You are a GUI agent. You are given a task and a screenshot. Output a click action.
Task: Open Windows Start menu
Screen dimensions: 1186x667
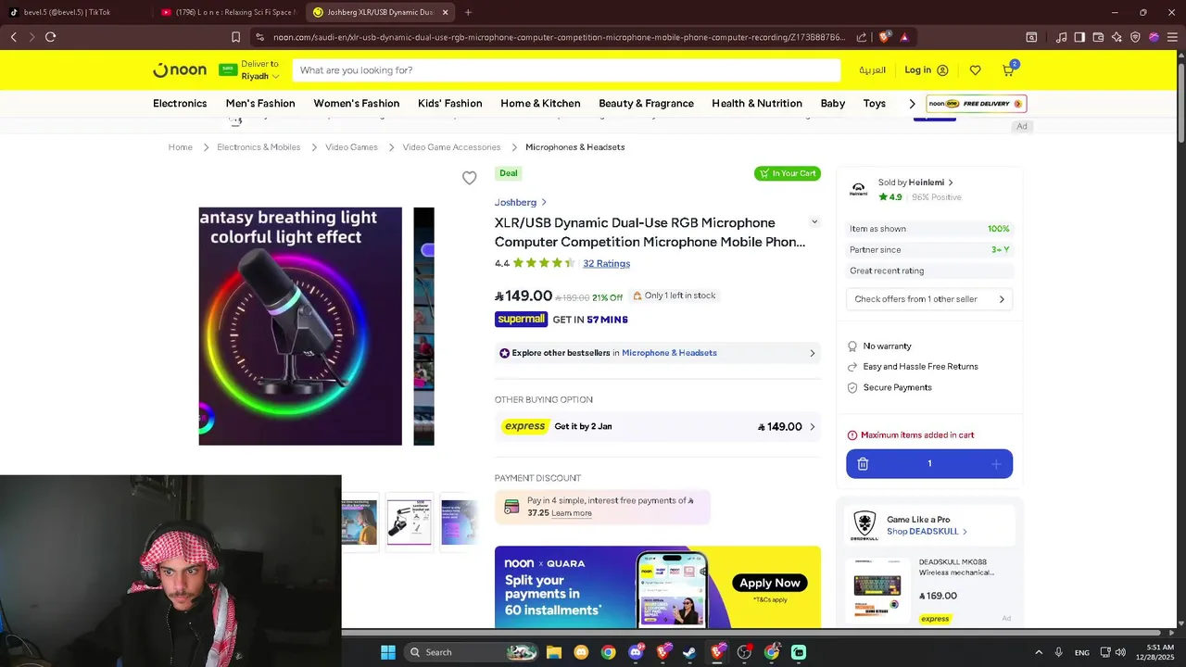click(x=388, y=652)
